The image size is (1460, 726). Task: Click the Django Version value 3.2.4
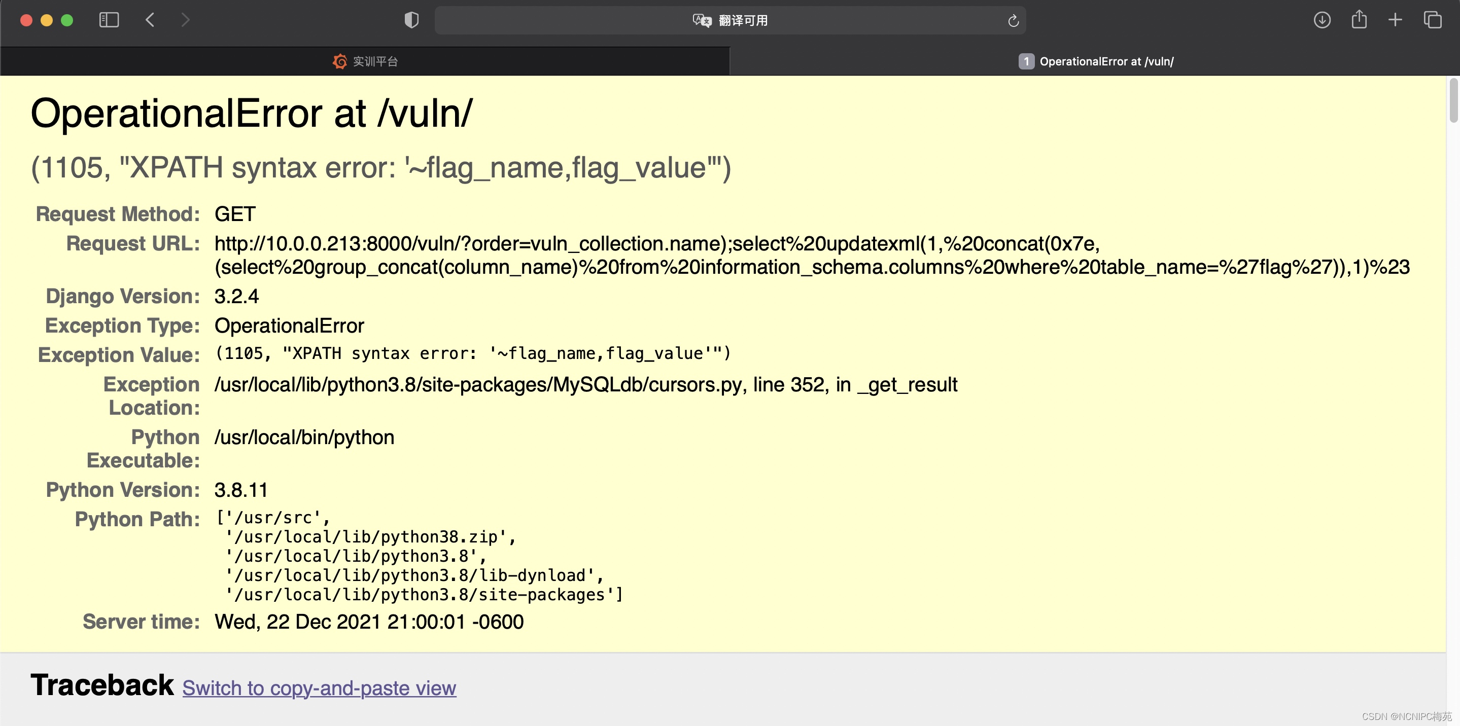coord(236,296)
